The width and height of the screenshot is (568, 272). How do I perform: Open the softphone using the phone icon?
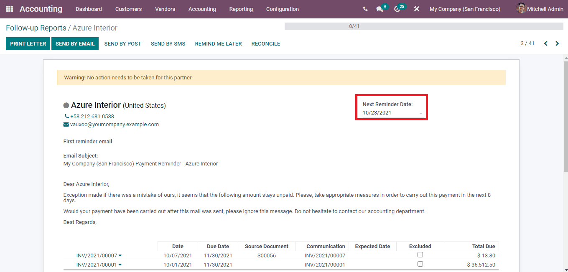(x=365, y=8)
